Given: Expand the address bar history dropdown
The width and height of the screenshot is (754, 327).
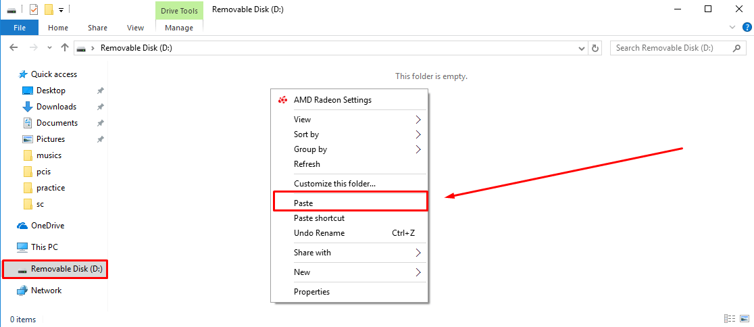Looking at the screenshot, I should coord(582,48).
